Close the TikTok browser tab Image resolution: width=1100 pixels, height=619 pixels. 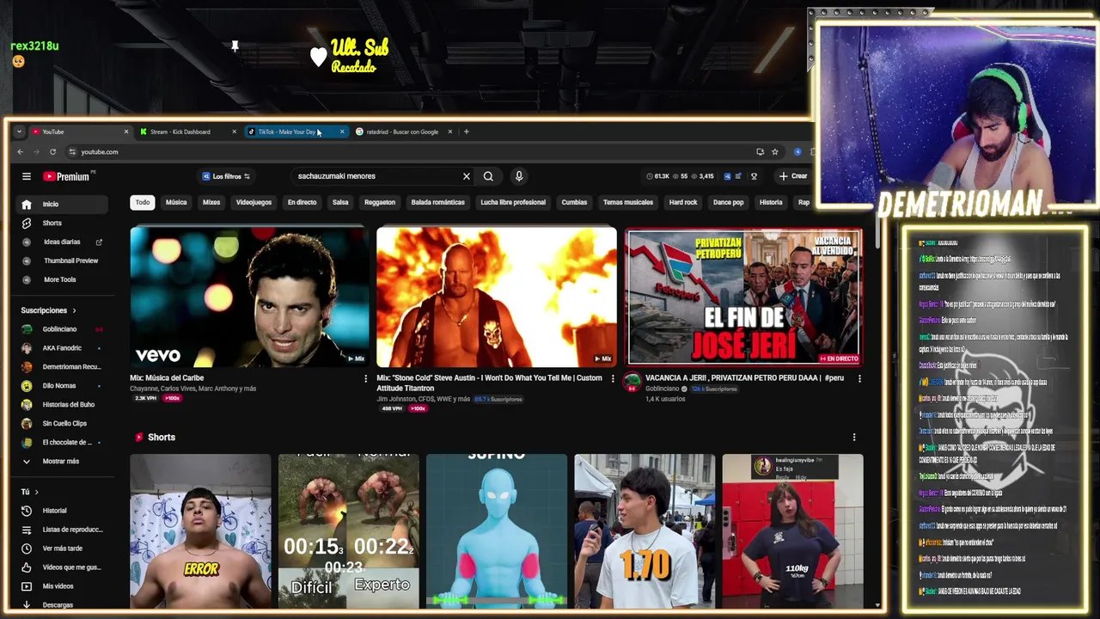click(342, 132)
